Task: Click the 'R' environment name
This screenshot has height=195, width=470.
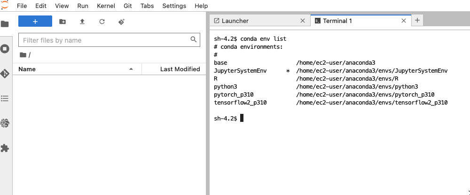Action: point(216,79)
